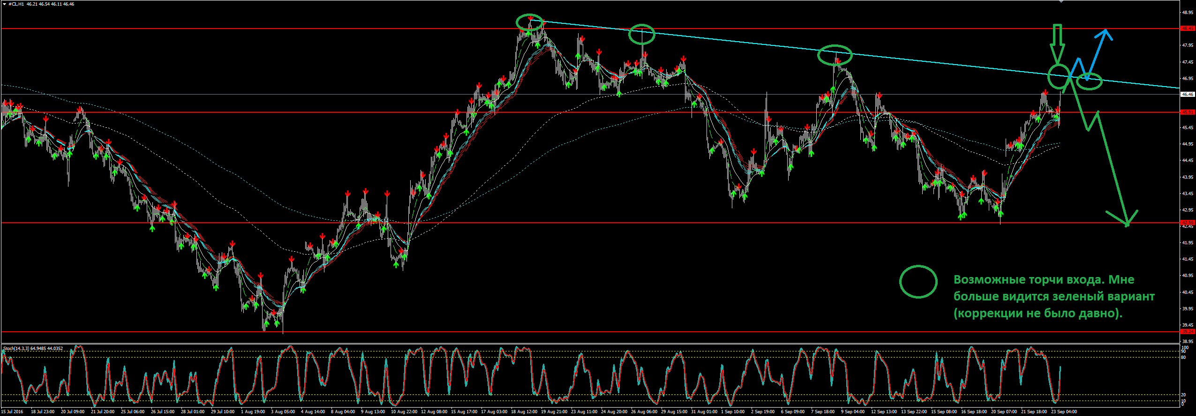Click the 4 Aug 14:00 time label
This screenshot has width=1196, height=416.
(x=313, y=412)
